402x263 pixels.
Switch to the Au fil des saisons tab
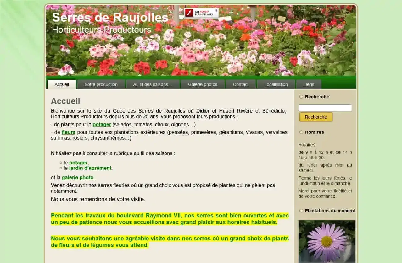coord(153,84)
